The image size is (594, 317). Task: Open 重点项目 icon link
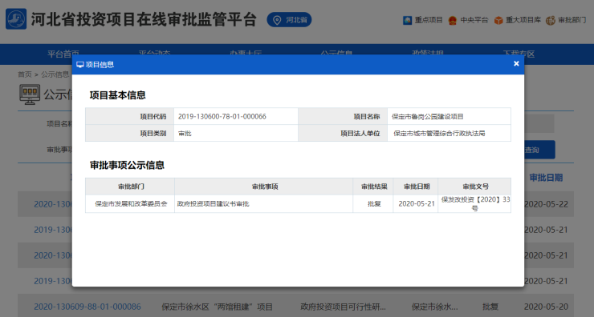coord(407,20)
